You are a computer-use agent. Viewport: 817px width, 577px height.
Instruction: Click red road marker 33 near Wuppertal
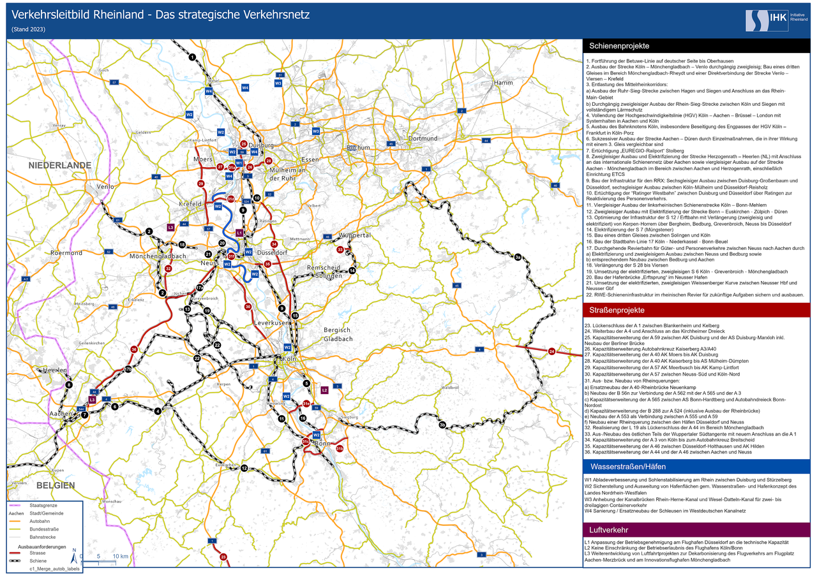(340, 249)
